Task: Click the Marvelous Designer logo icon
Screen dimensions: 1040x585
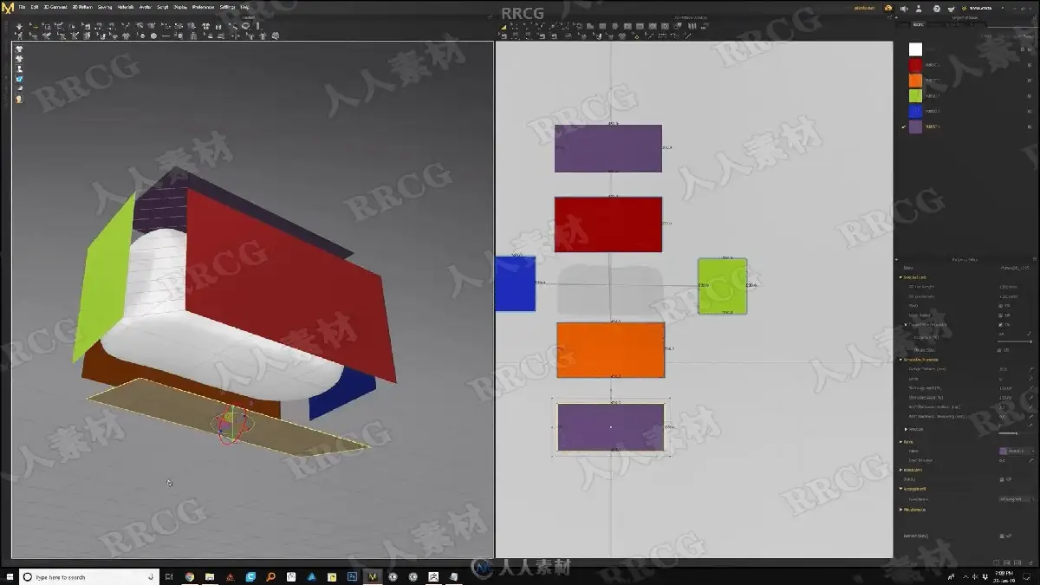Action: [8, 8]
